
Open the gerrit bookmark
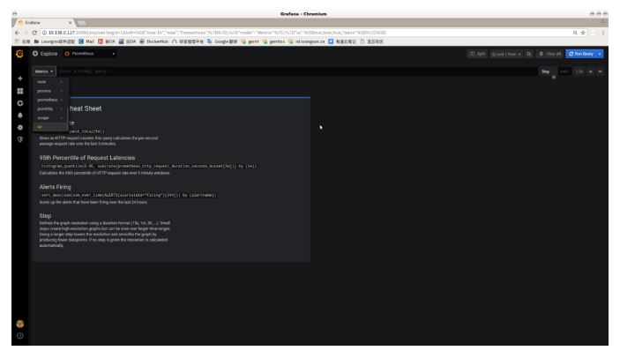point(250,41)
